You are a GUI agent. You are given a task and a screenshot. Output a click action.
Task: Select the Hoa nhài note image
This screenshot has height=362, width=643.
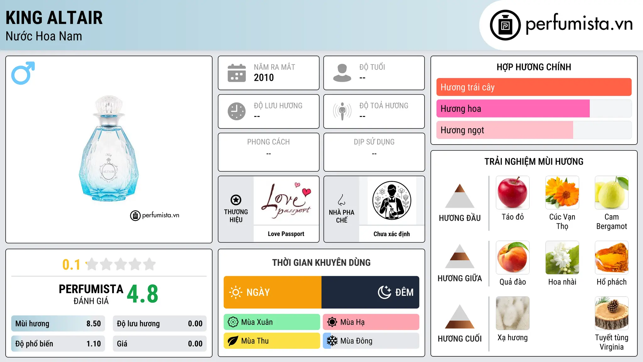pos(562,258)
